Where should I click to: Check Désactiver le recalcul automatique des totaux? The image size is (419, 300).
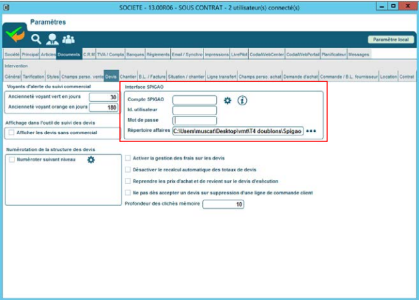[x=128, y=169]
